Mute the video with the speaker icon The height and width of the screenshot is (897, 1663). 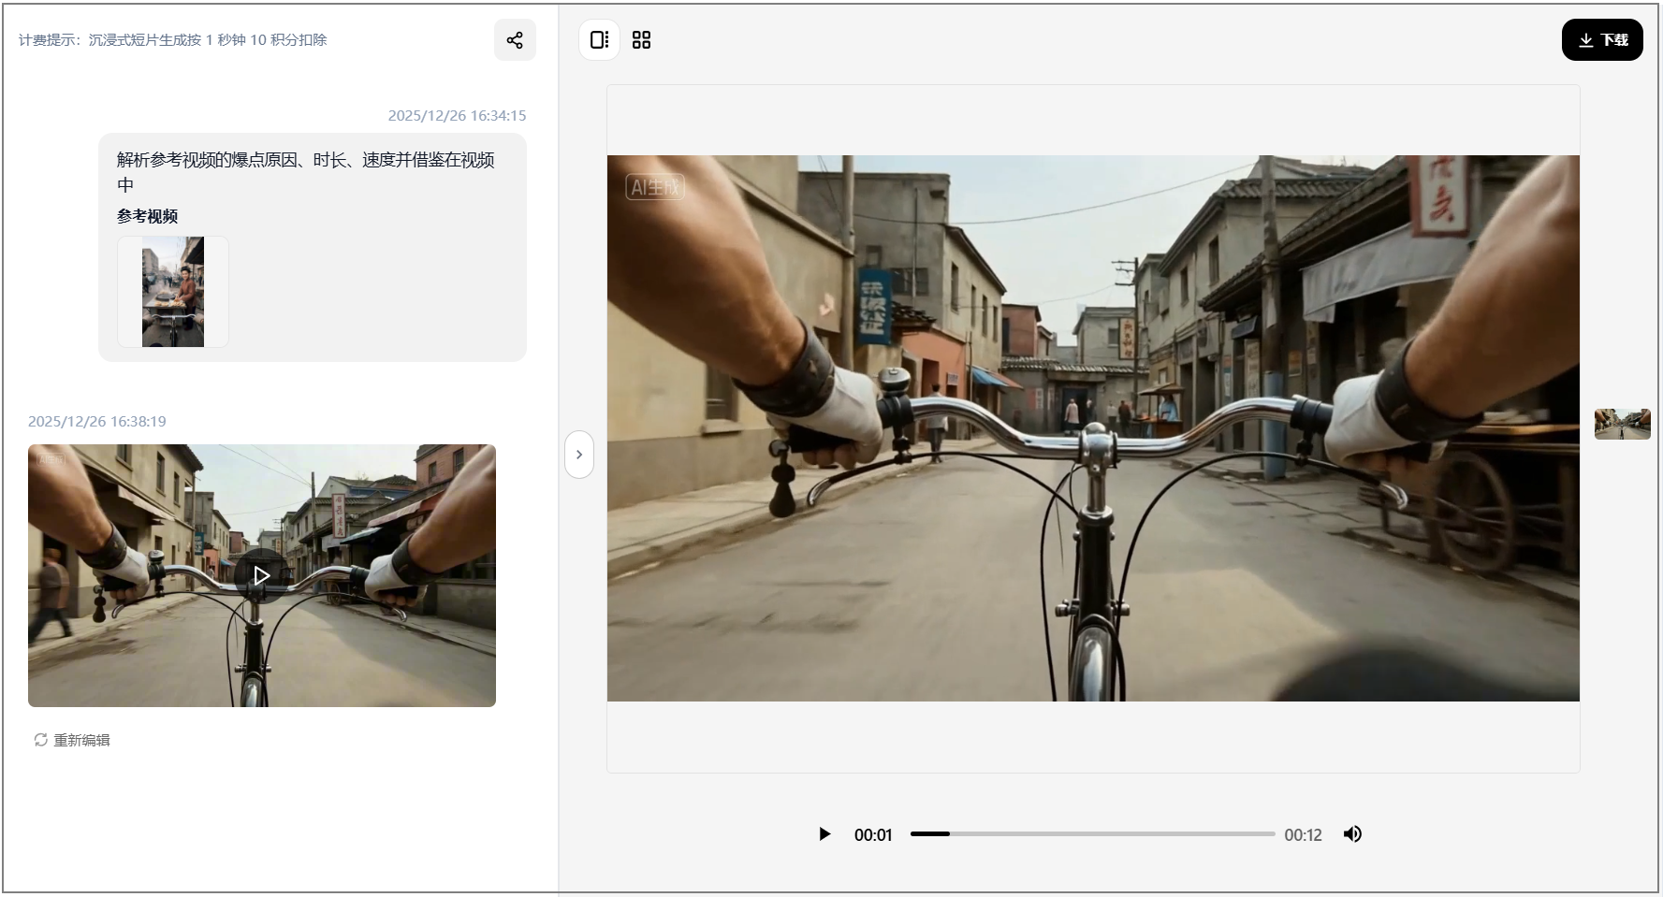pos(1352,834)
